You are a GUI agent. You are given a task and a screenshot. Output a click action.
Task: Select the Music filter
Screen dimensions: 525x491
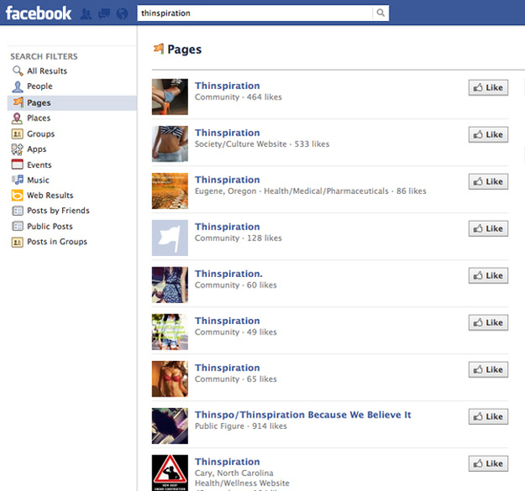[x=72, y=180]
